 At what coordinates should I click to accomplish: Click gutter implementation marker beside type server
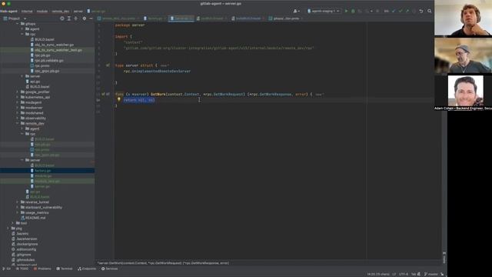point(108,65)
